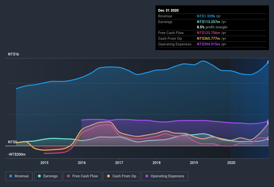274x187 pixels.
Task: Select the 2015 year label on axis
Action: (x=44, y=163)
